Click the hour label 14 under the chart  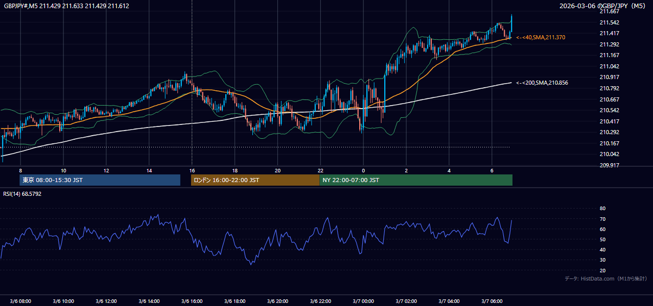coord(149,170)
